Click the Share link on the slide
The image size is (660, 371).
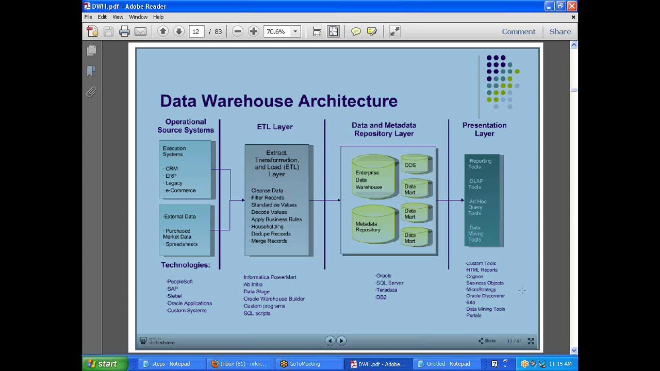tap(487, 341)
